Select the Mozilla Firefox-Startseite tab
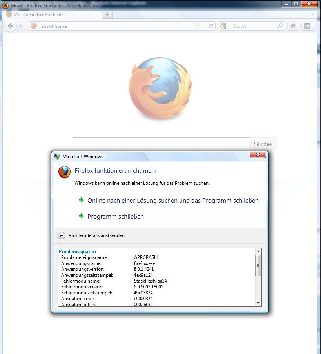Viewport: 321px width, 354px height. click(52, 15)
